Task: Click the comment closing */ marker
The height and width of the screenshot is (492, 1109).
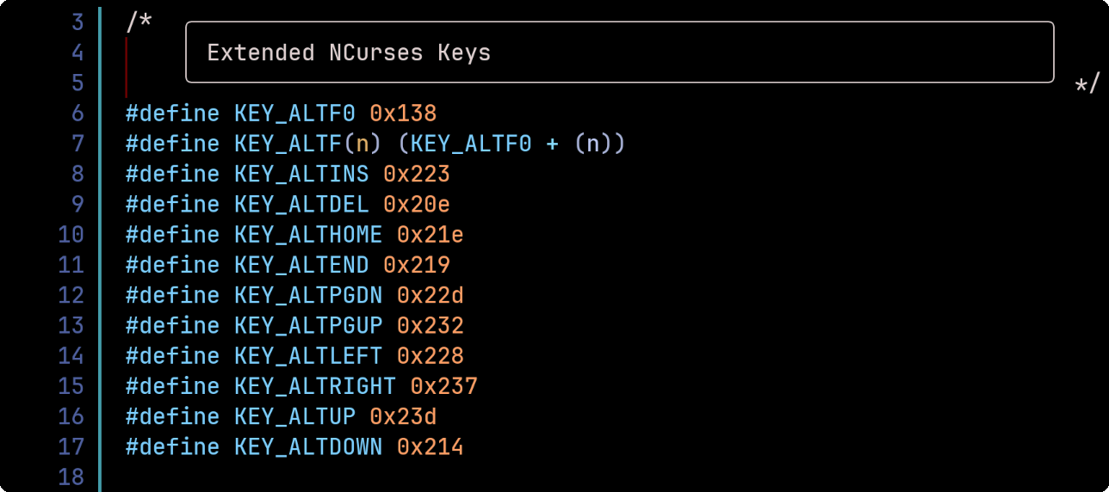Action: (x=1087, y=83)
